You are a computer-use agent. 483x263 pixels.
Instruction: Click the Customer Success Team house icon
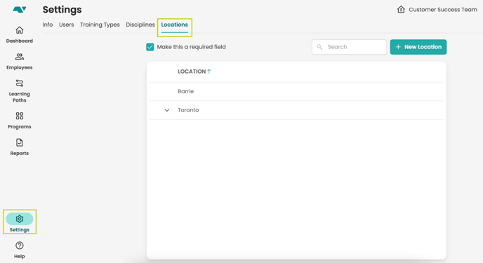coord(401,10)
